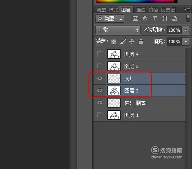
Task: Filter layers by text type icon
Action: (x=155, y=18)
